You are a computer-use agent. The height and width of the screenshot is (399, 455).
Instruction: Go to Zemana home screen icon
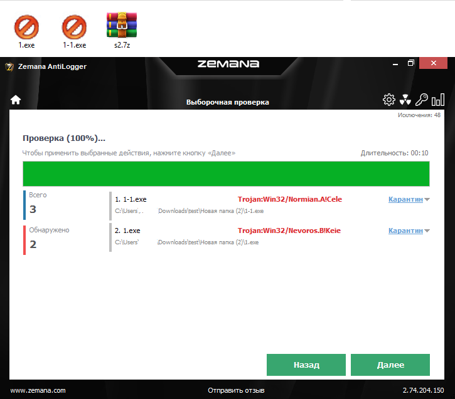click(16, 100)
